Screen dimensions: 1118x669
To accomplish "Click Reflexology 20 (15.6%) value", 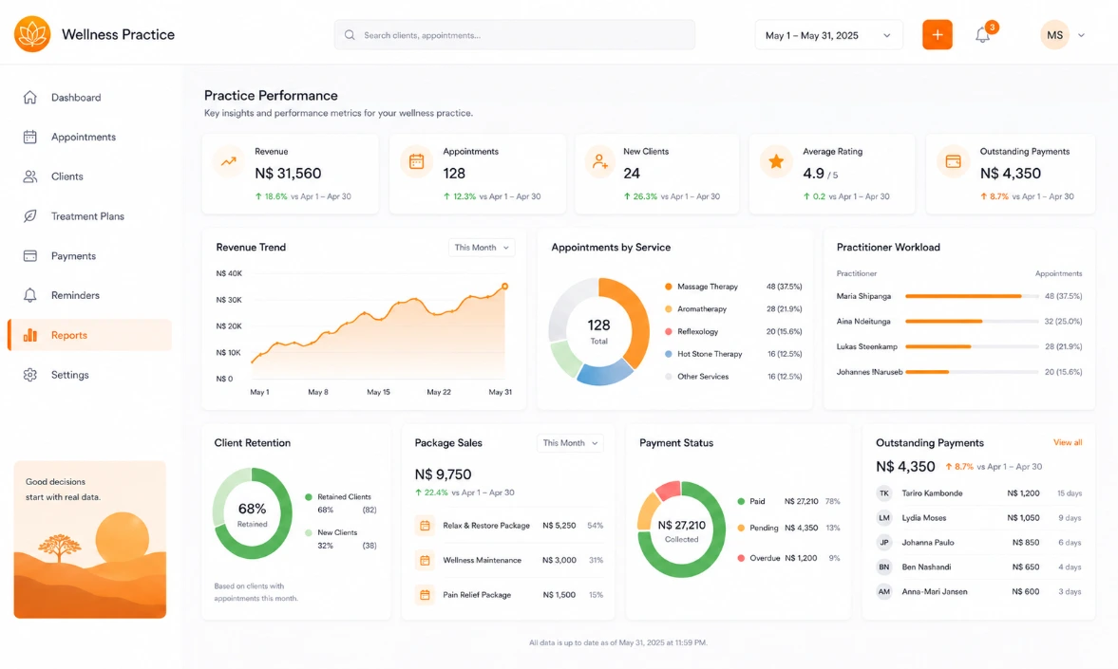I will 784,332.
